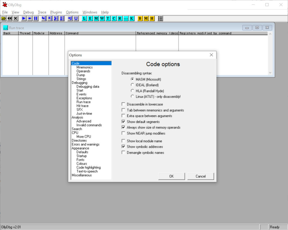This screenshot has width=288, height=230.
Task: Click the Execute till return icon
Action: point(70,18)
